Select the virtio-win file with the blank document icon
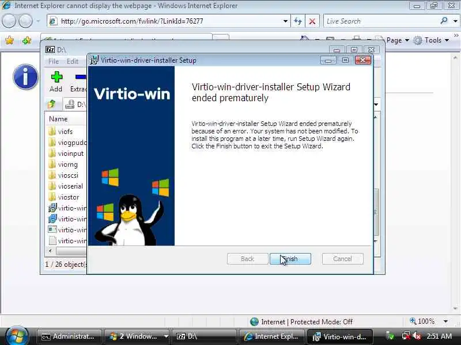Screen dimensions: 461x345 pyautogui.click(x=67, y=240)
